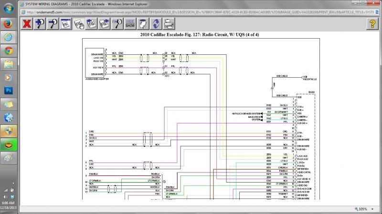
Task: Open the Windows security shield taskbar item
Action: coord(8,132)
